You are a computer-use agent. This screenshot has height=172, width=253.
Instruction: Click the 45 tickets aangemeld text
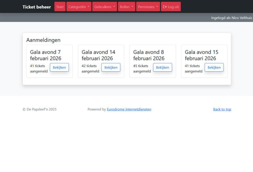click(142, 69)
